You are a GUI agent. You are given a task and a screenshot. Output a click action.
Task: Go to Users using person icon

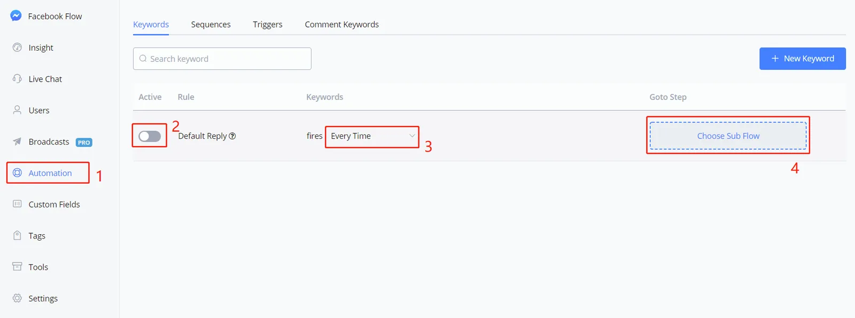tap(17, 110)
